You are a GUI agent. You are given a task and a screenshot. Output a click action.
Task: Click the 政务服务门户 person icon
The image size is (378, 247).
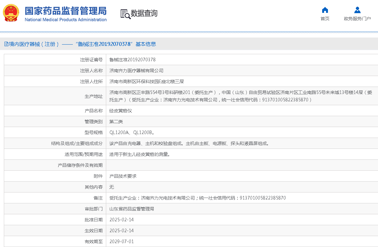[x=357, y=10]
